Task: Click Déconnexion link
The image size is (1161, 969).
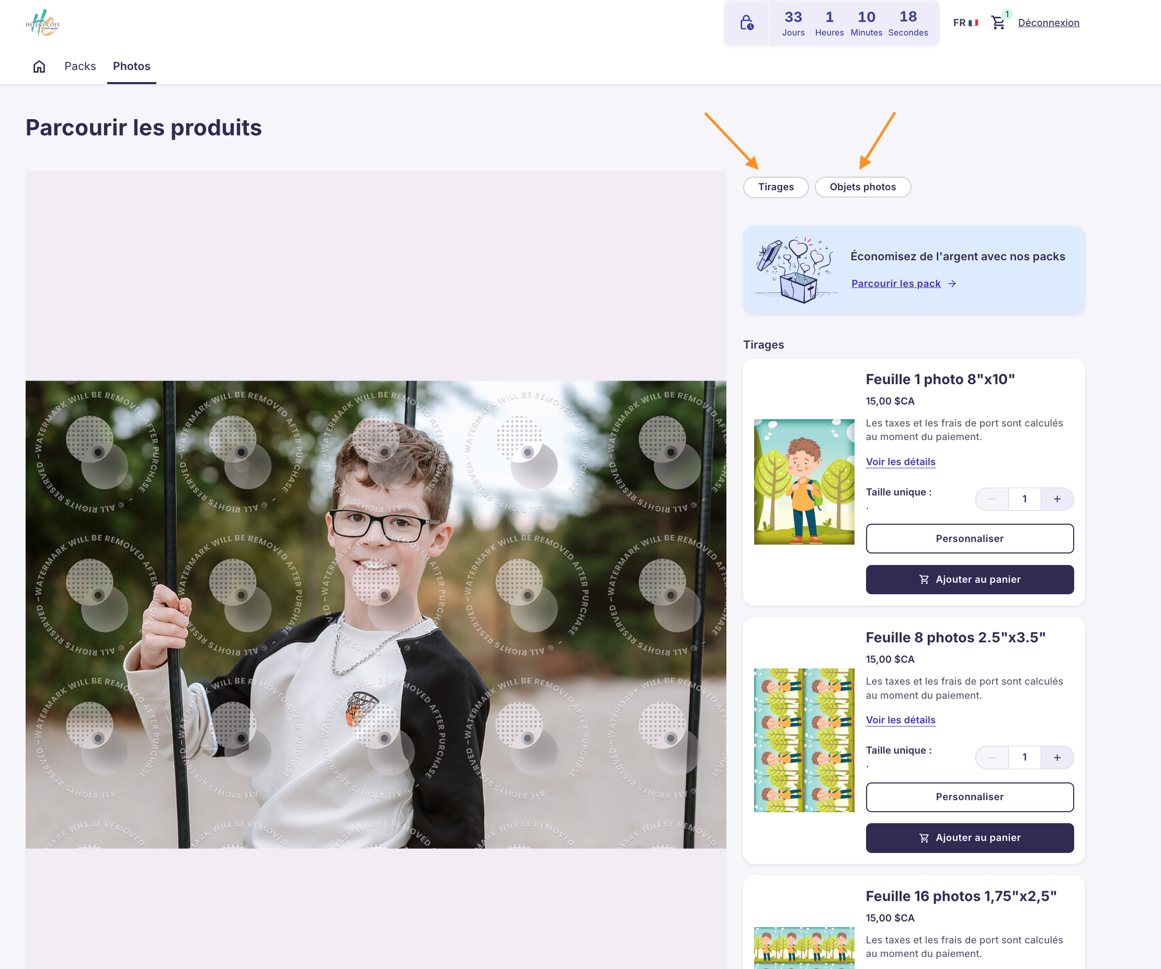Action: point(1048,22)
